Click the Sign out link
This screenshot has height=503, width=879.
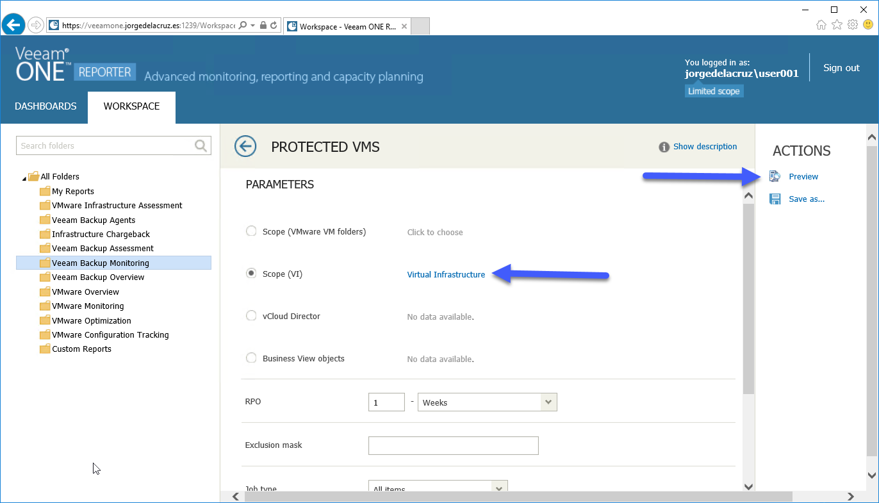(x=841, y=68)
